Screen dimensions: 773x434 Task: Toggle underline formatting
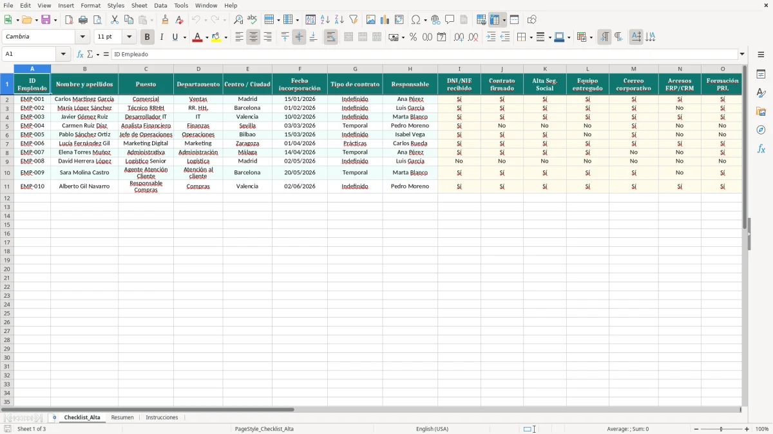point(175,37)
